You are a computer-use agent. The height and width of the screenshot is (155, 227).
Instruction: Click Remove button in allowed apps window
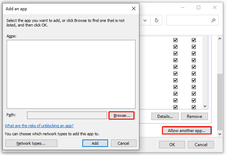coord(194,117)
